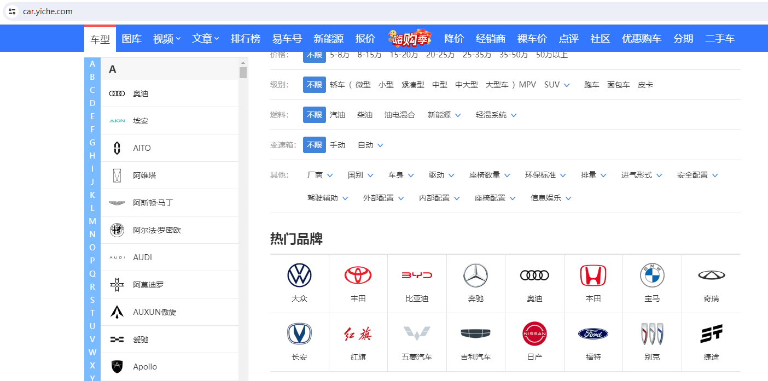Click the Apollo brand shield icon
768x381 pixels.
pyautogui.click(x=117, y=366)
